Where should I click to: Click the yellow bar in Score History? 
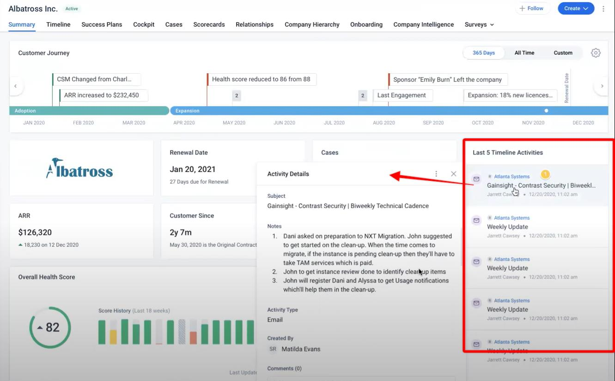tap(113, 337)
